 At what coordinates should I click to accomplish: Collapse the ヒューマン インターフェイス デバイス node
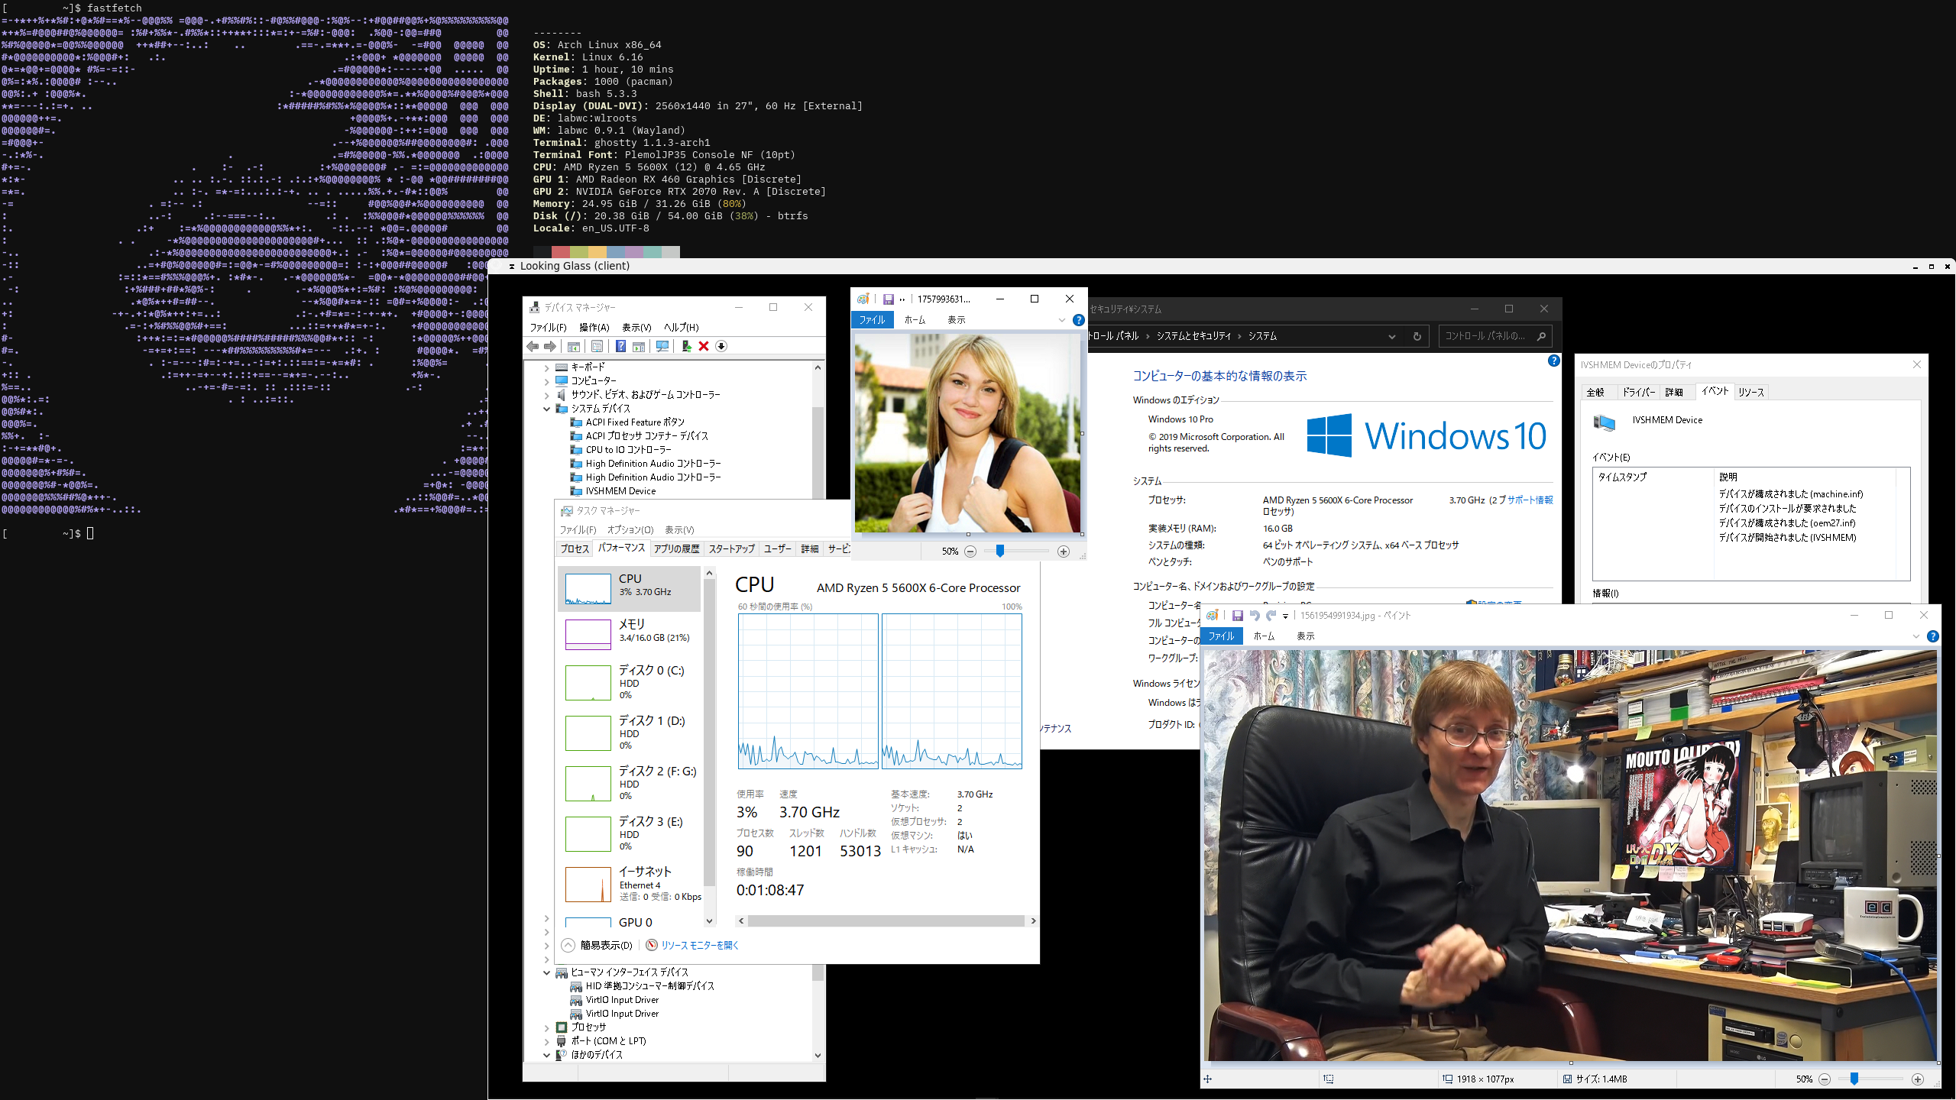(547, 972)
